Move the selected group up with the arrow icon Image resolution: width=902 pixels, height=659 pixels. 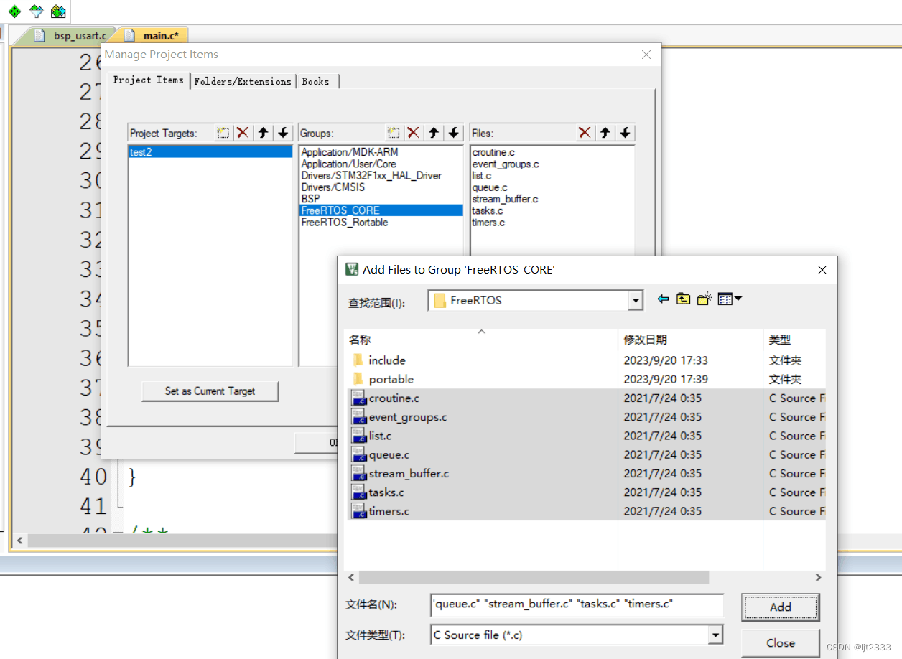pos(434,133)
